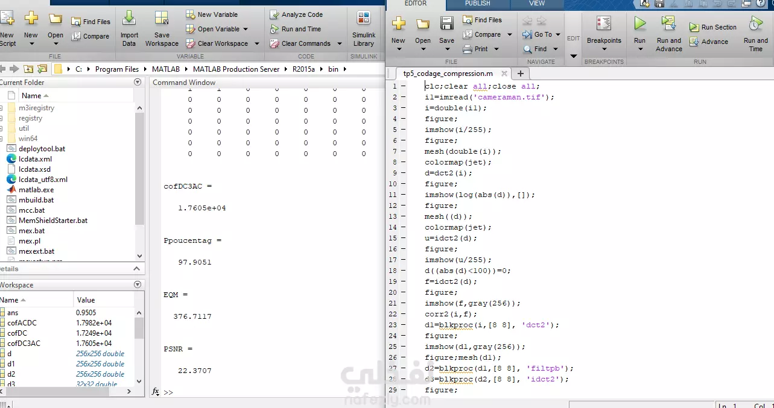Click Run and Advance icon
Screen dimensions: 774x408
click(668, 24)
